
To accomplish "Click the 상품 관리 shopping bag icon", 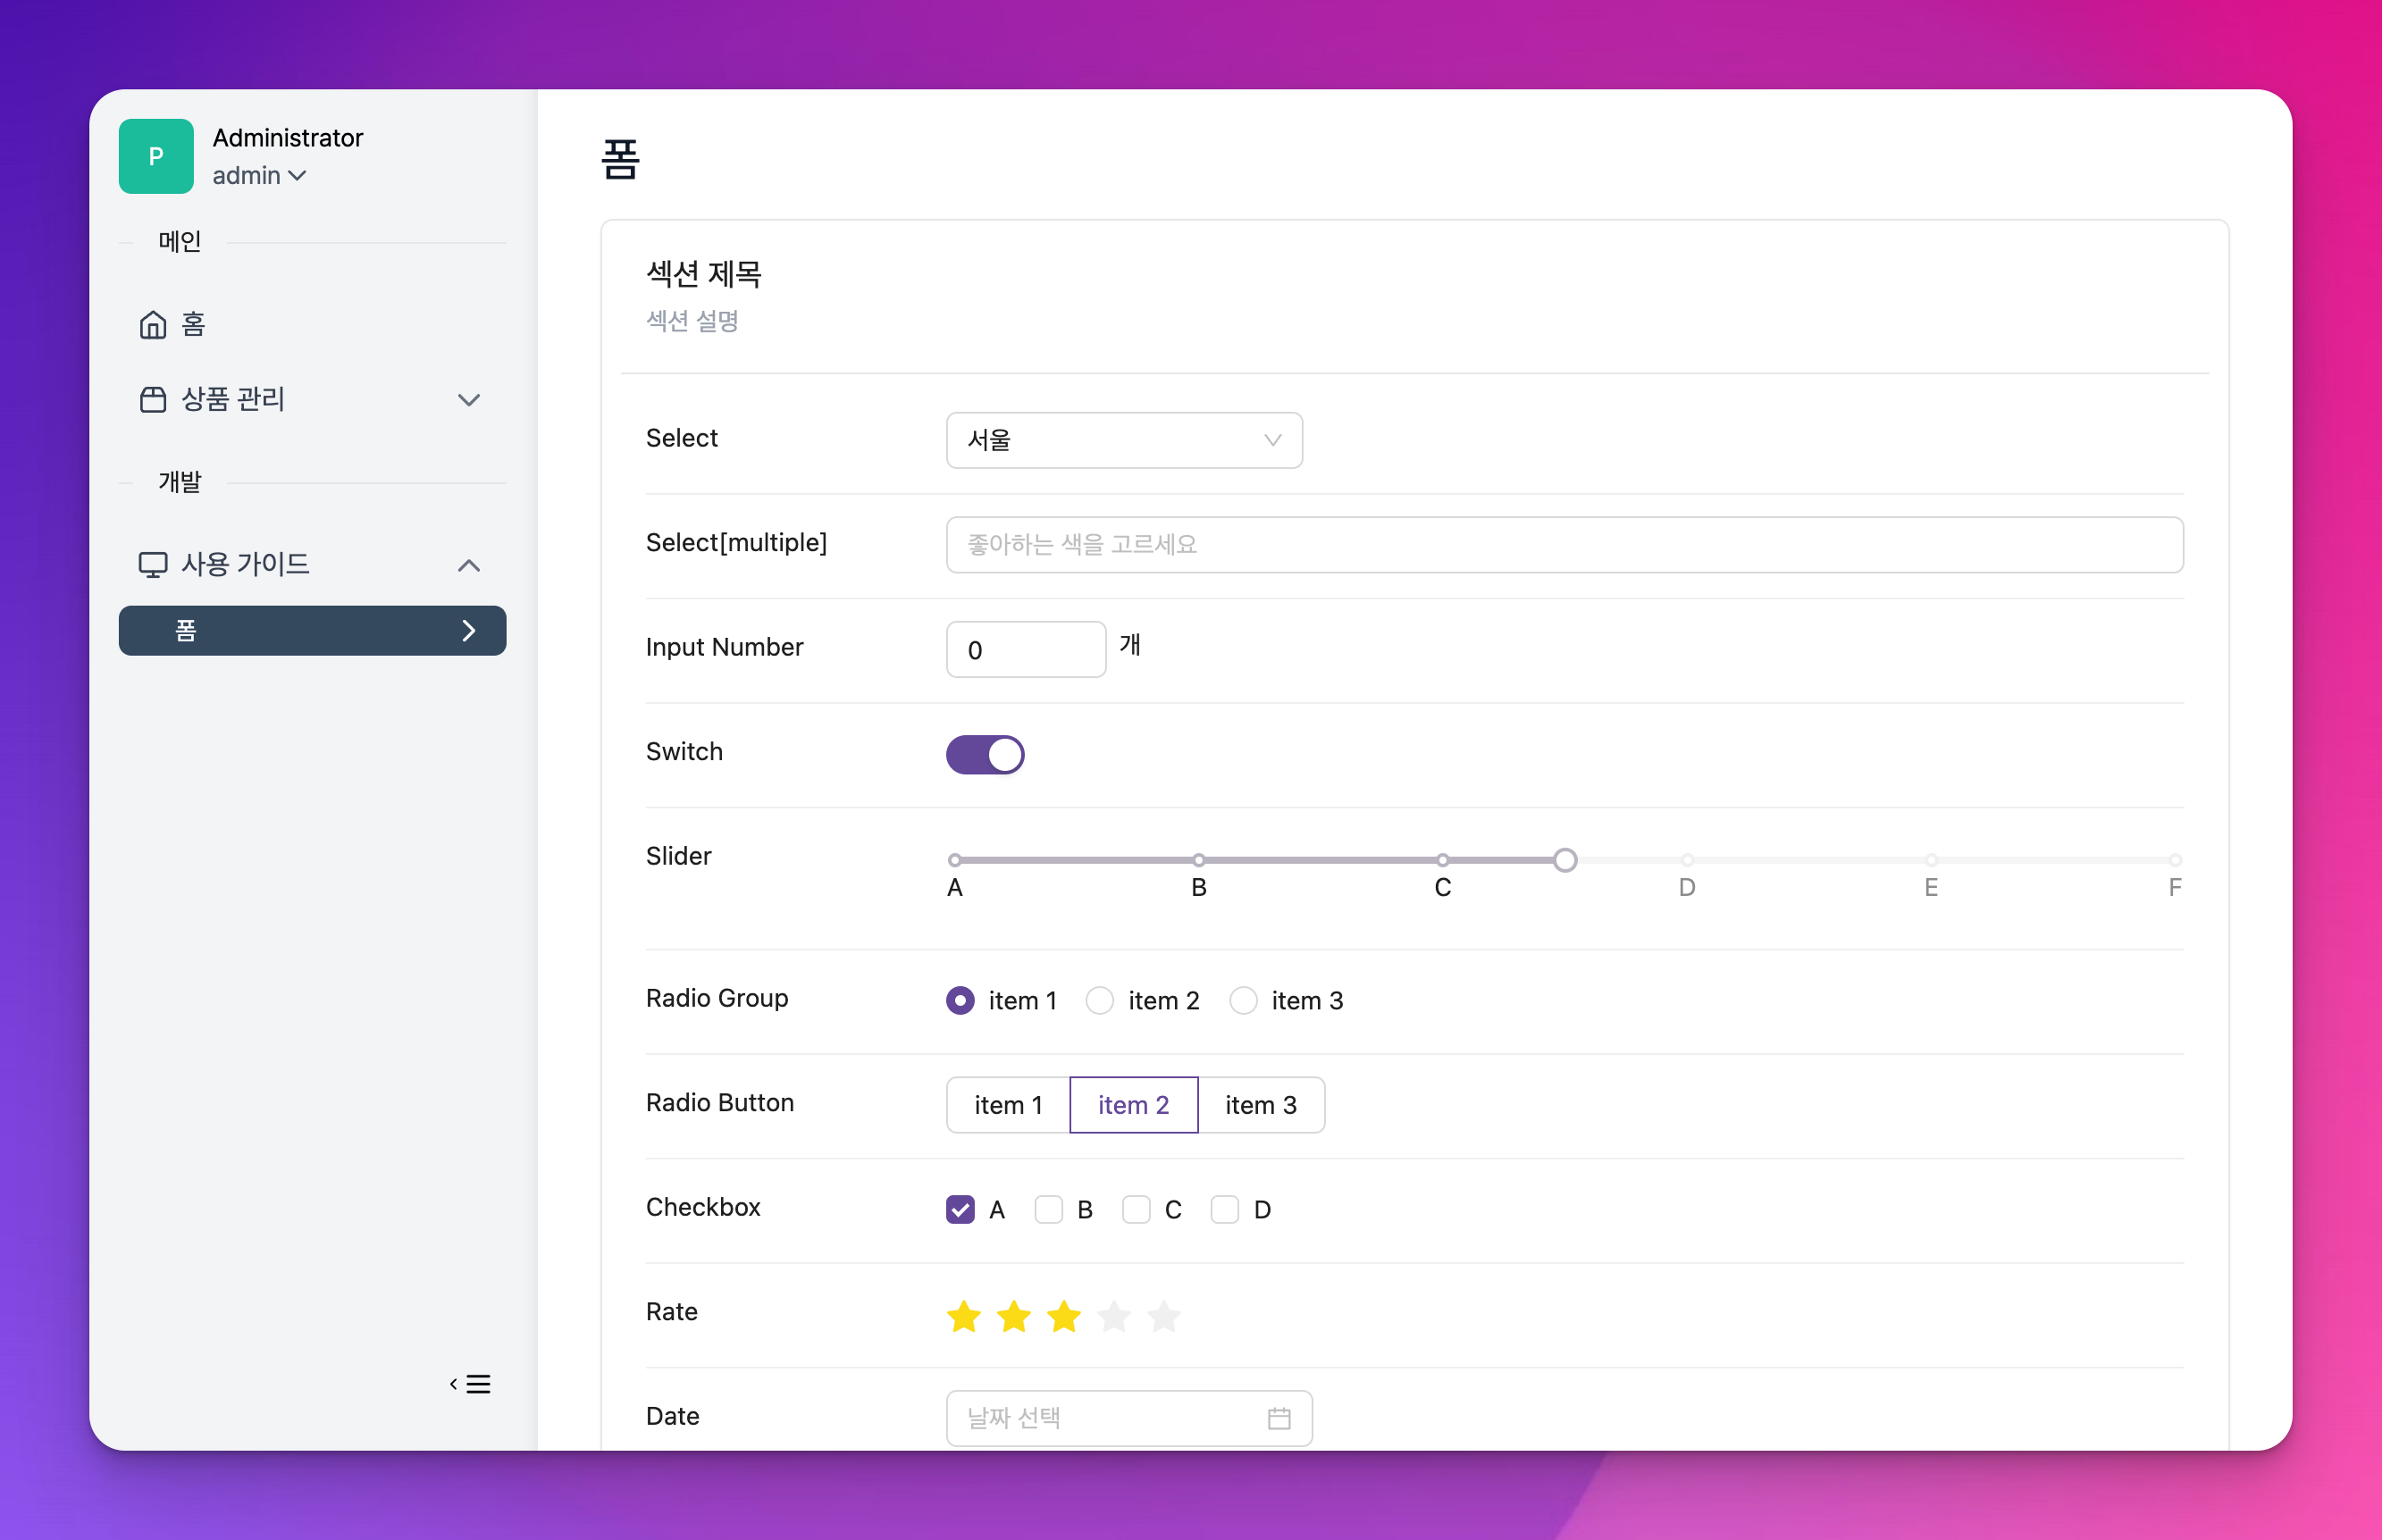I will point(152,399).
